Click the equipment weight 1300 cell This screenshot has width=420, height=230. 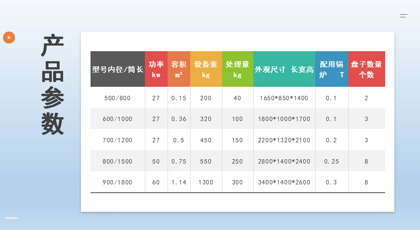click(x=206, y=182)
